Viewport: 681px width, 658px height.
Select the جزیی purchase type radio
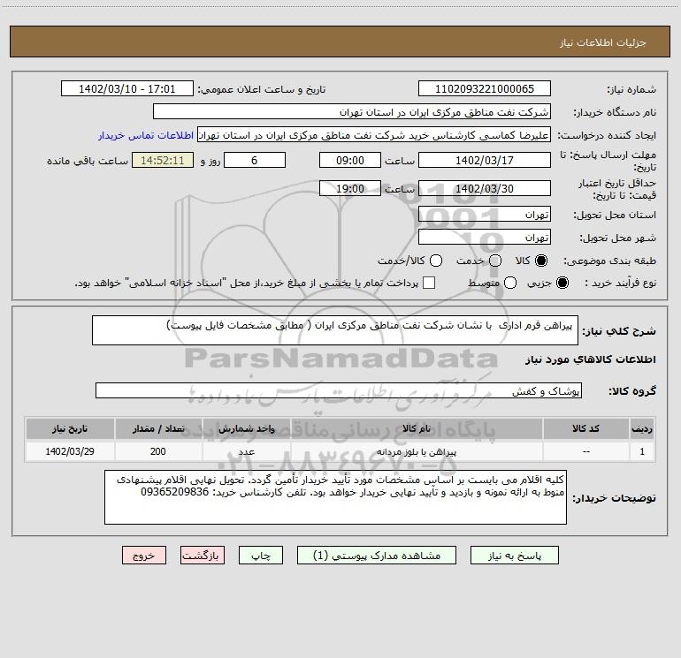[562, 283]
